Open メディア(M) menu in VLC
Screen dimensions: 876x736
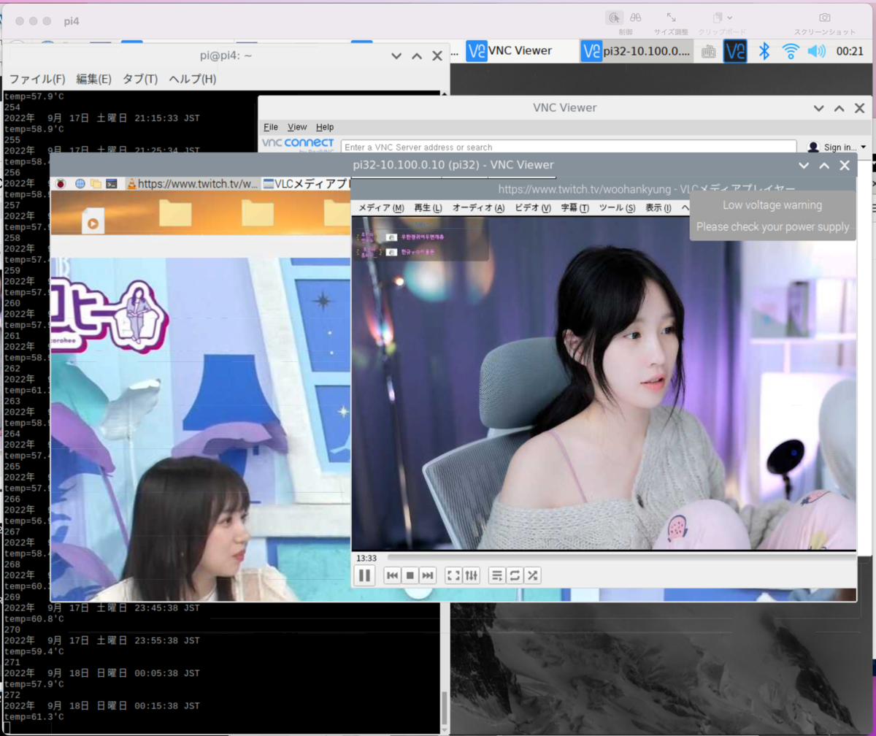click(x=381, y=208)
